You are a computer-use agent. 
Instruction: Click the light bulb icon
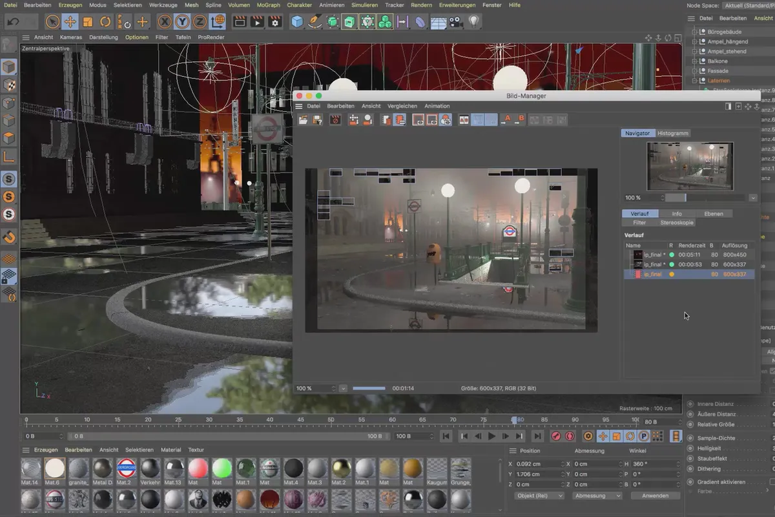[x=474, y=22]
